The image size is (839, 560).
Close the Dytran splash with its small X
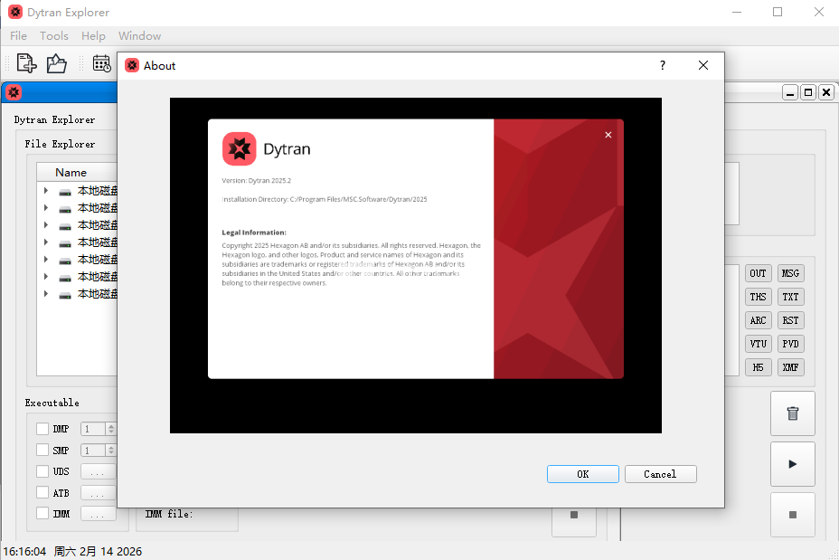click(x=608, y=135)
